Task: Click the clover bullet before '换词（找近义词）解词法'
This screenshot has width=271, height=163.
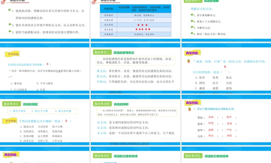Action: point(192,33)
